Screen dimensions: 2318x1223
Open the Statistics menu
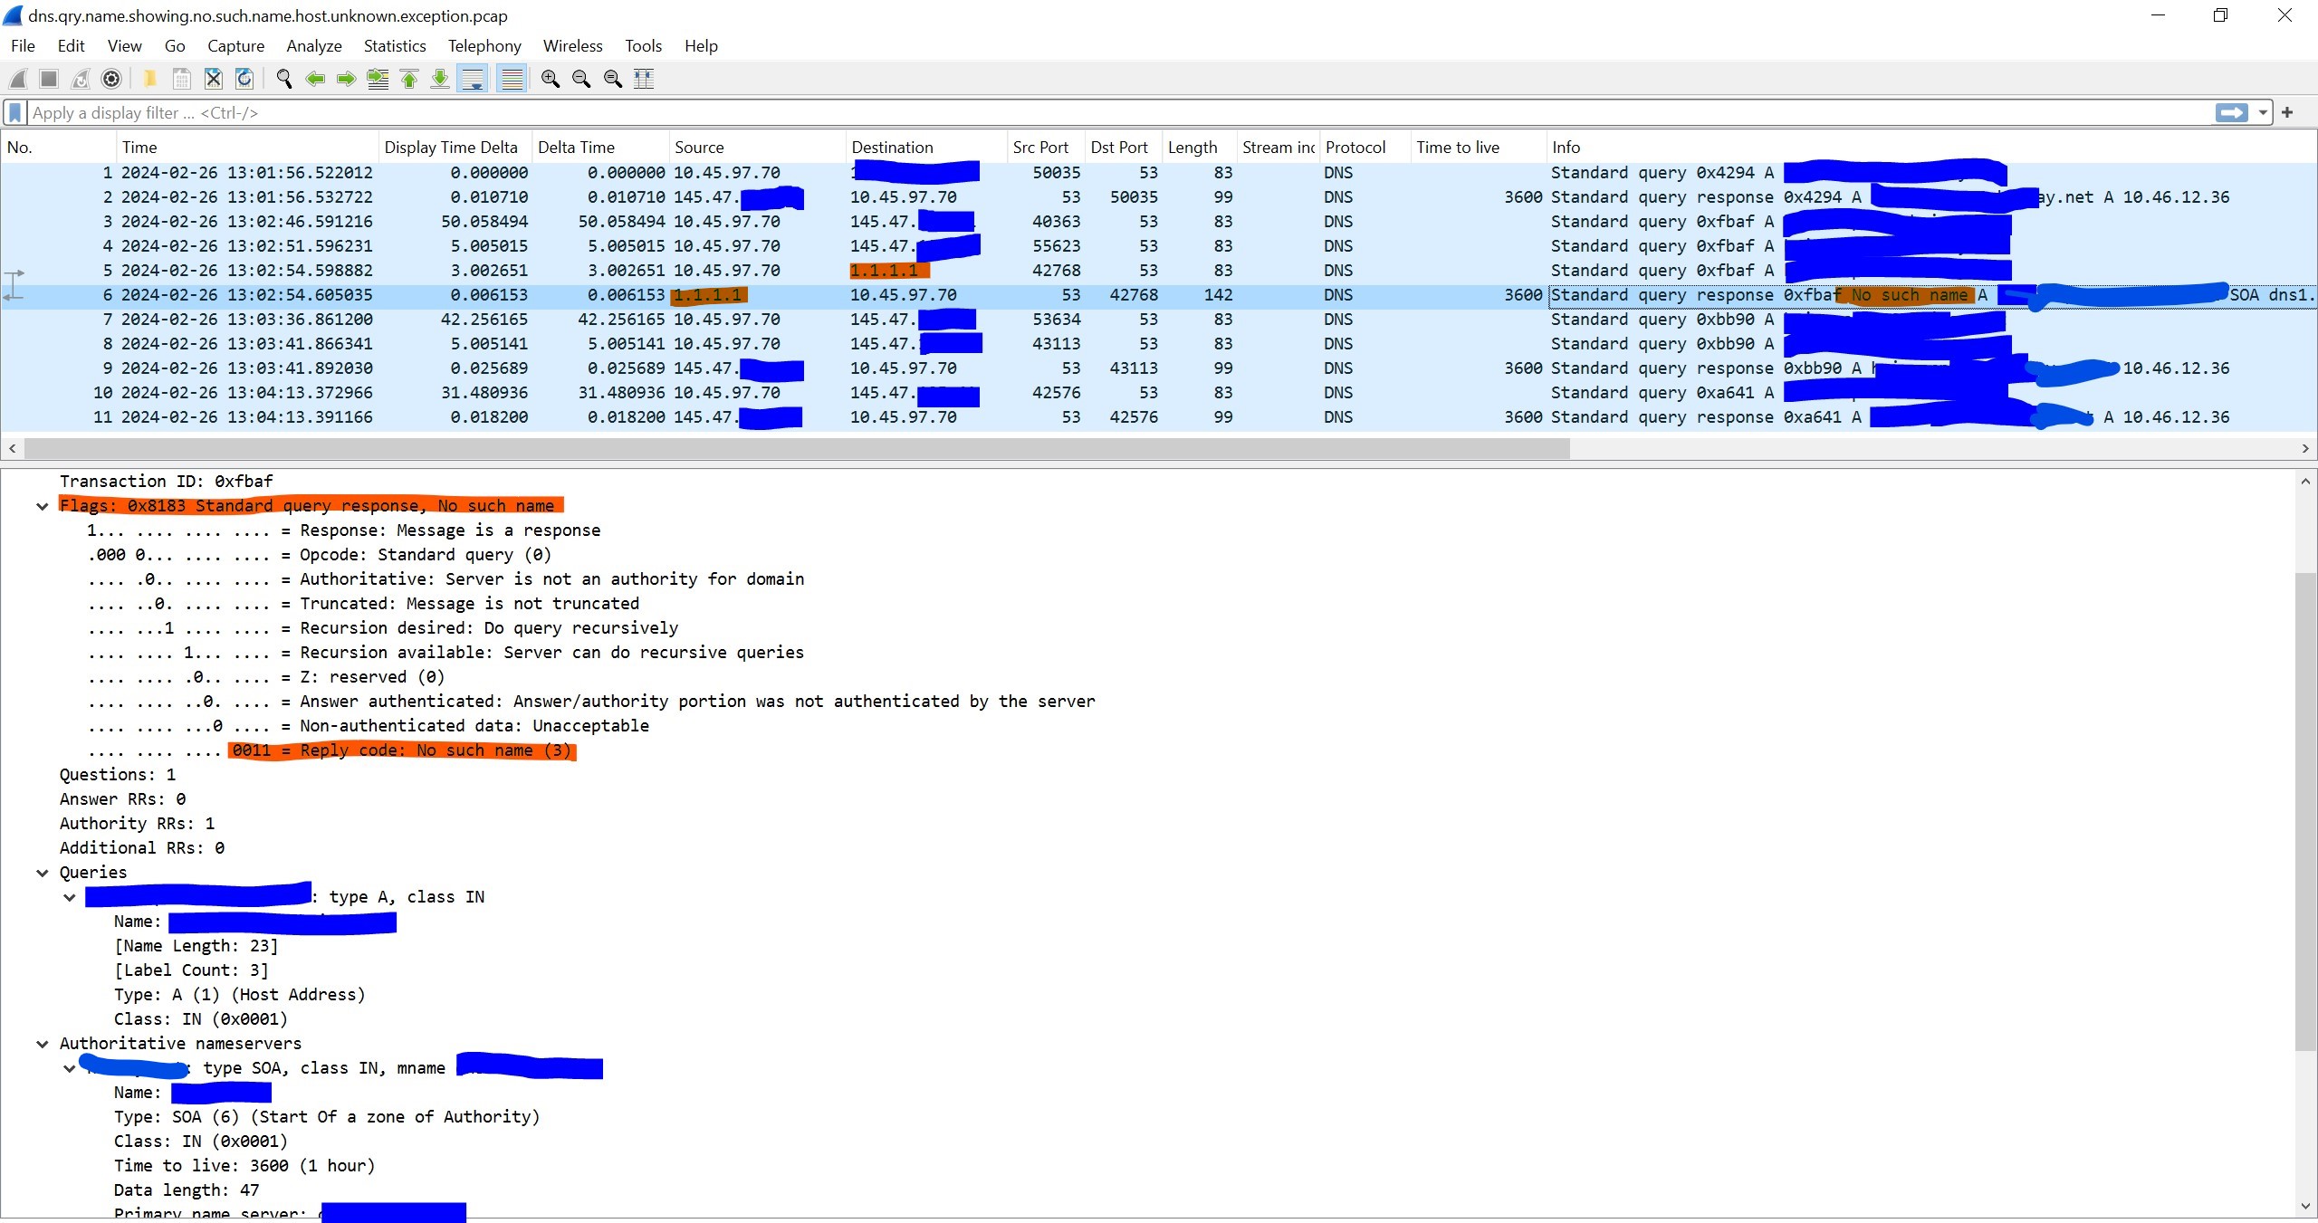pyautogui.click(x=394, y=46)
